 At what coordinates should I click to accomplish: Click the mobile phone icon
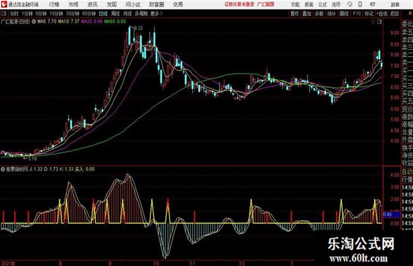[360, 4]
